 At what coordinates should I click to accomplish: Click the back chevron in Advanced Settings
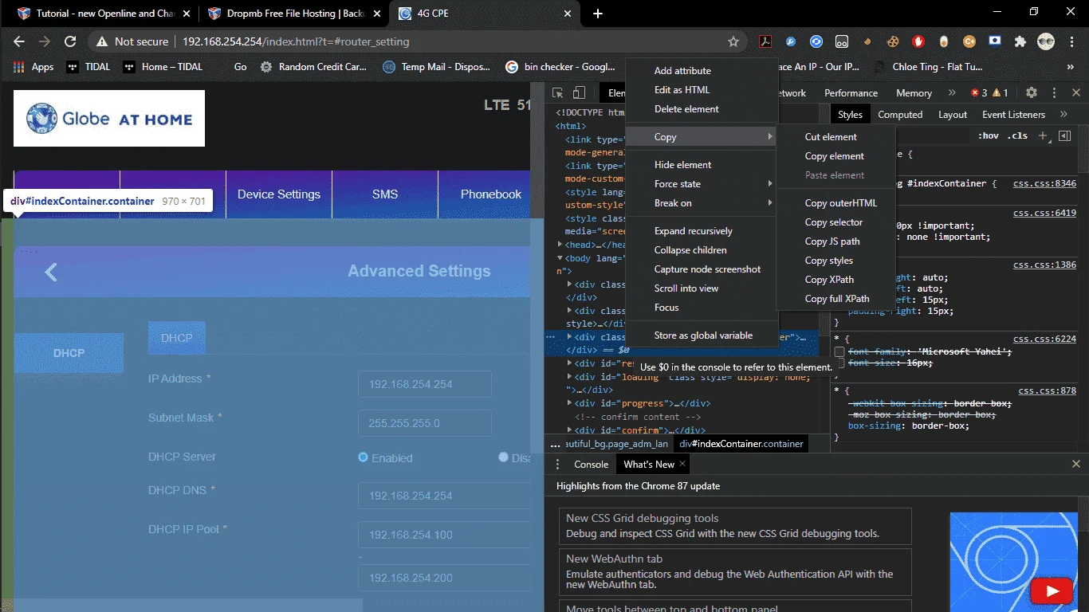[x=51, y=273]
